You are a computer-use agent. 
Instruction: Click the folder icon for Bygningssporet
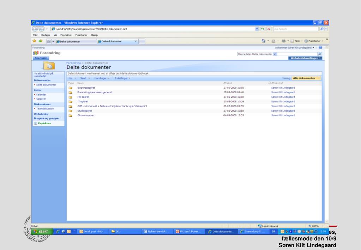pos(71,88)
